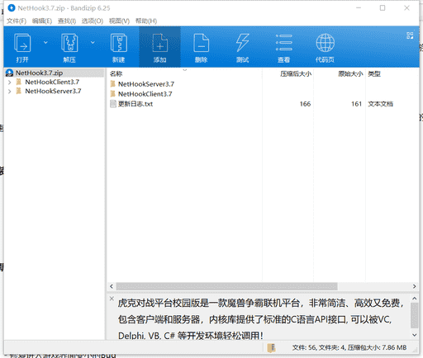Click the 更新日志.txt file icon
The width and height of the screenshot is (423, 358).
point(113,104)
